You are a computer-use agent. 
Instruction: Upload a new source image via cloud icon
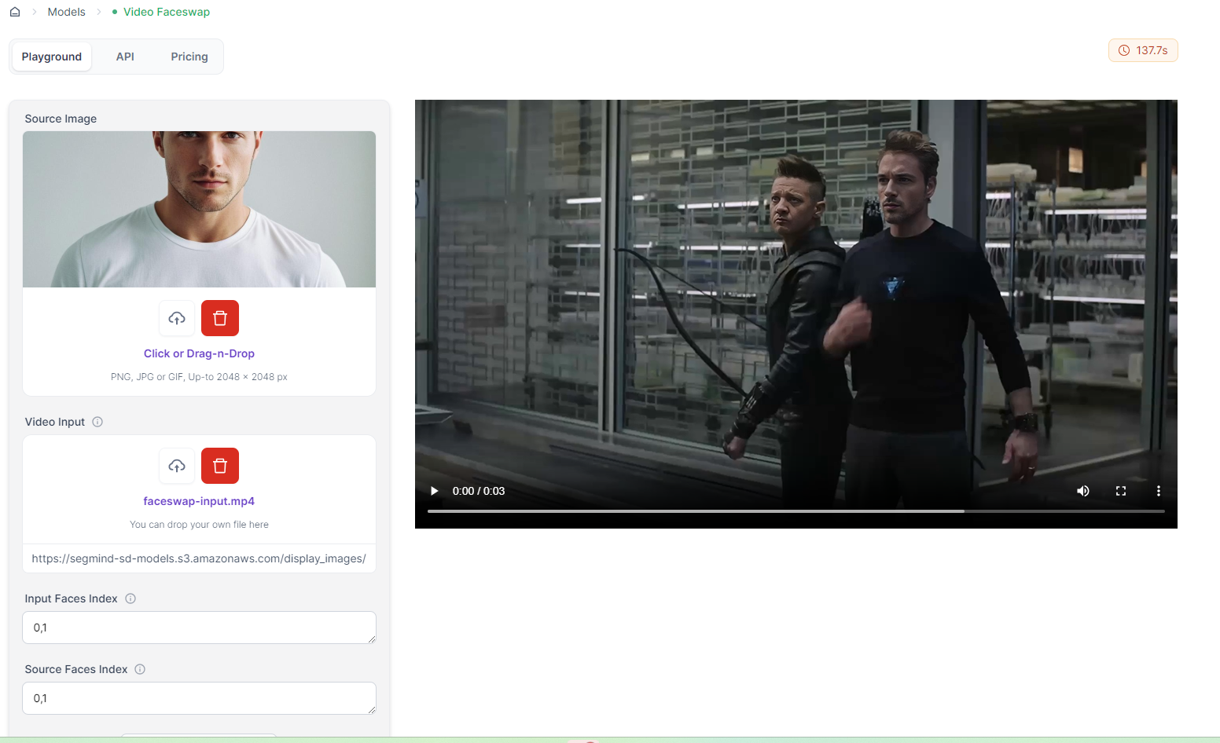coord(177,318)
